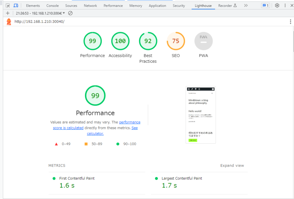Image resolution: width=294 pixels, height=199 pixels.
Task: Click the page screenshot thumbnail
Action: [x=201, y=115]
